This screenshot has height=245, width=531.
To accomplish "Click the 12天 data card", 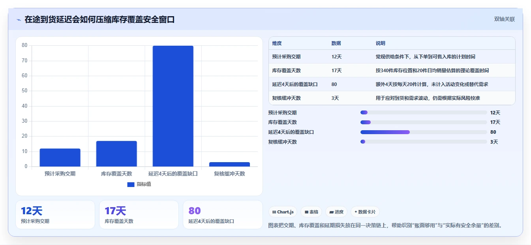I will point(55,215).
